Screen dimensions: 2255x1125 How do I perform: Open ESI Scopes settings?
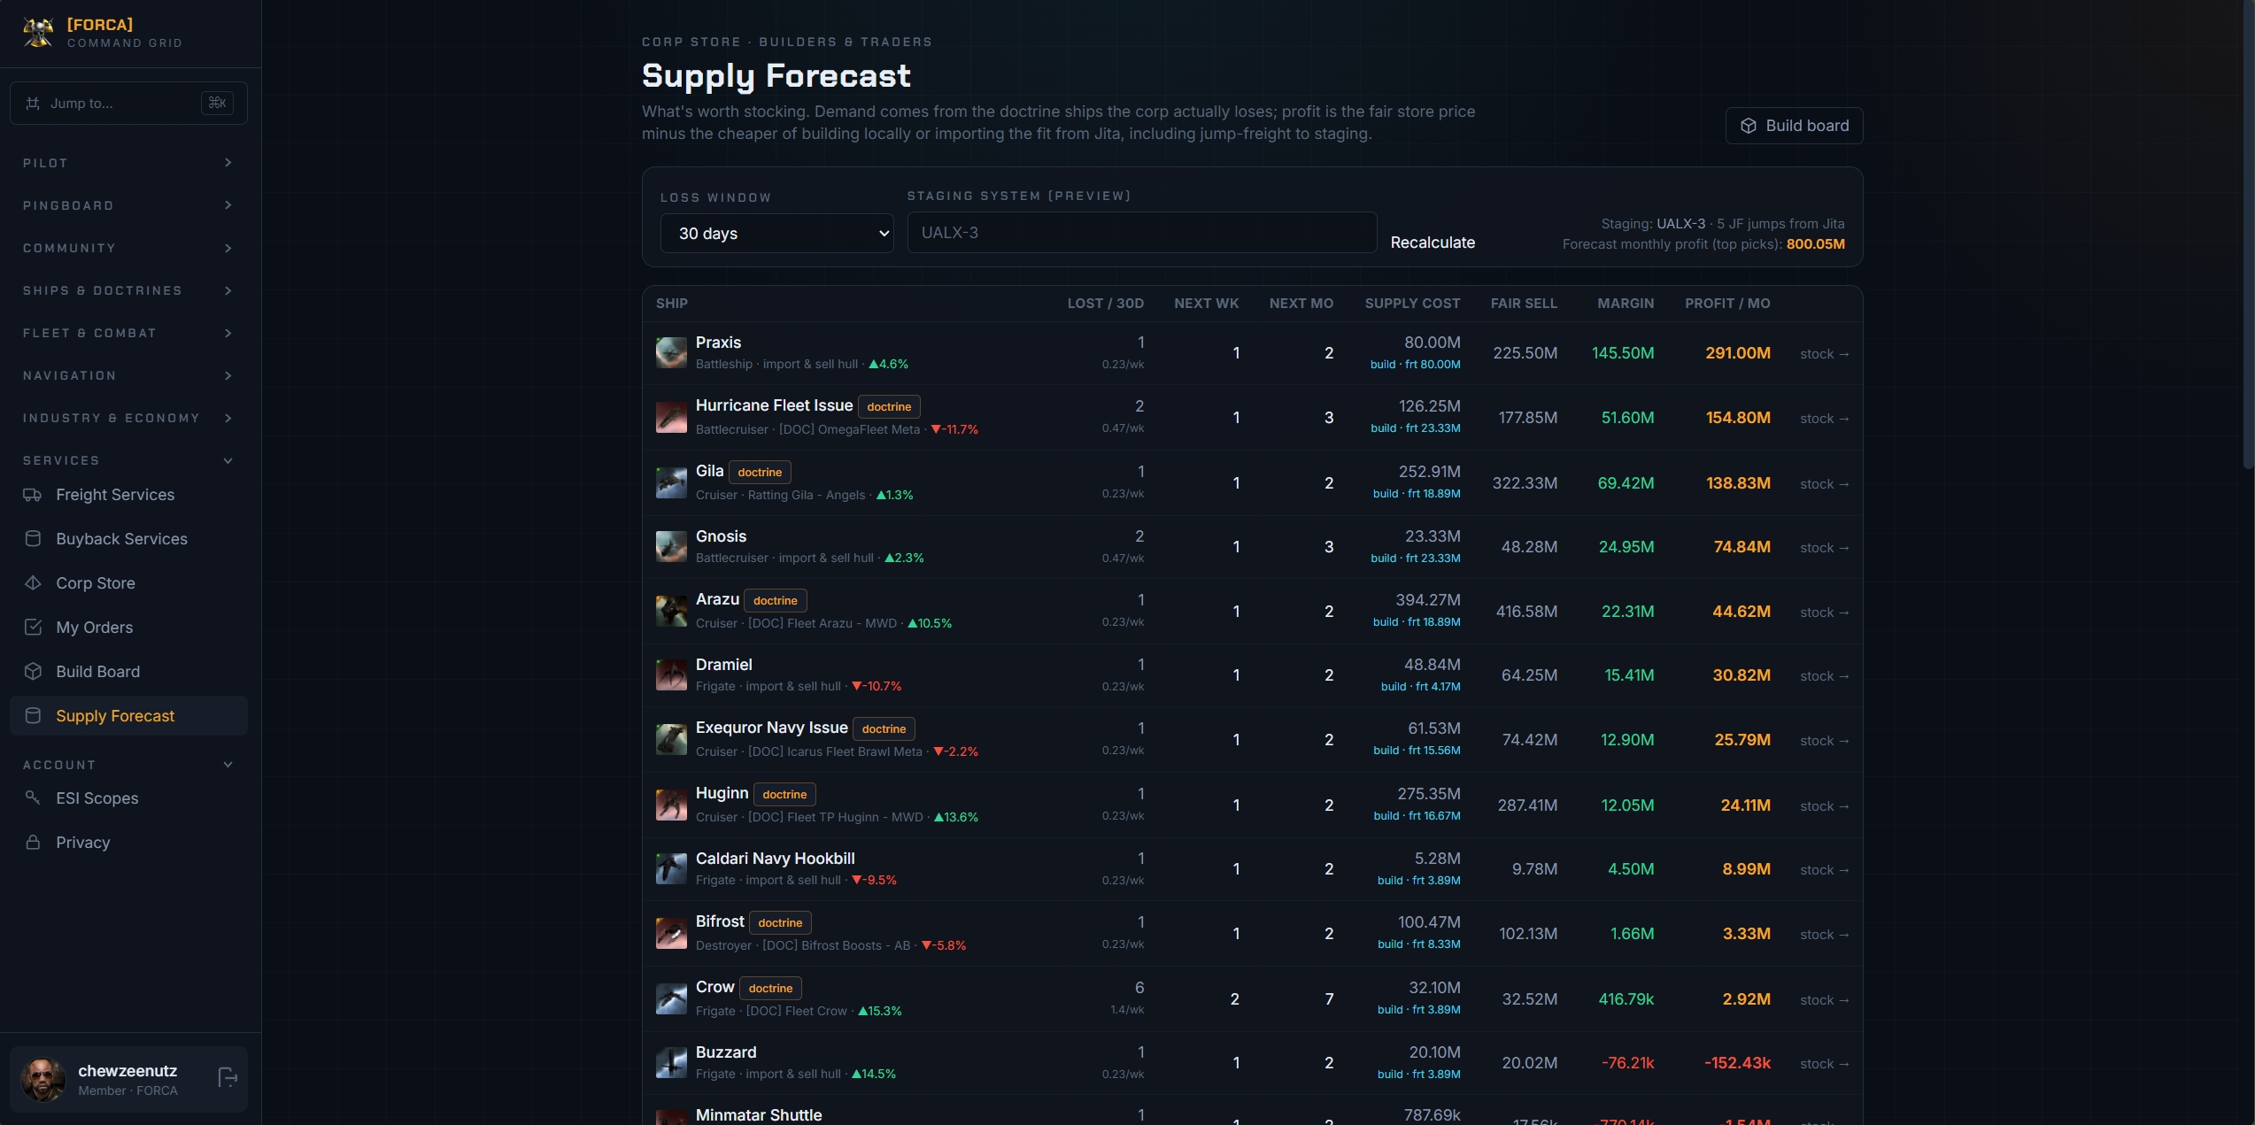(x=128, y=798)
